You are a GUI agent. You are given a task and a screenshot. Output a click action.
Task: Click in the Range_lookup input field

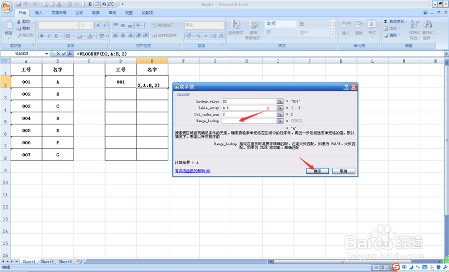point(249,121)
